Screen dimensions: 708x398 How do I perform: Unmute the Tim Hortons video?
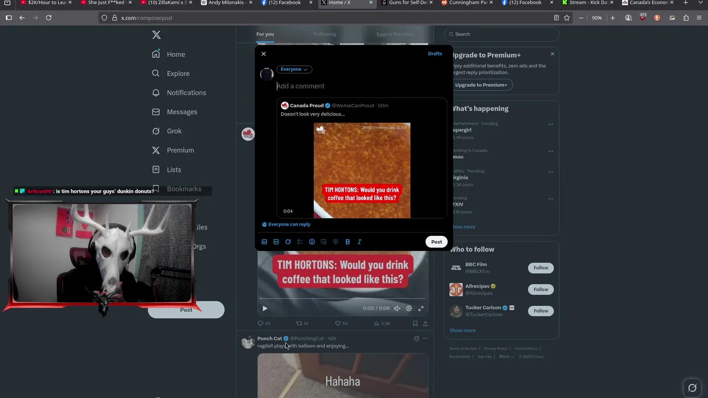click(397, 308)
